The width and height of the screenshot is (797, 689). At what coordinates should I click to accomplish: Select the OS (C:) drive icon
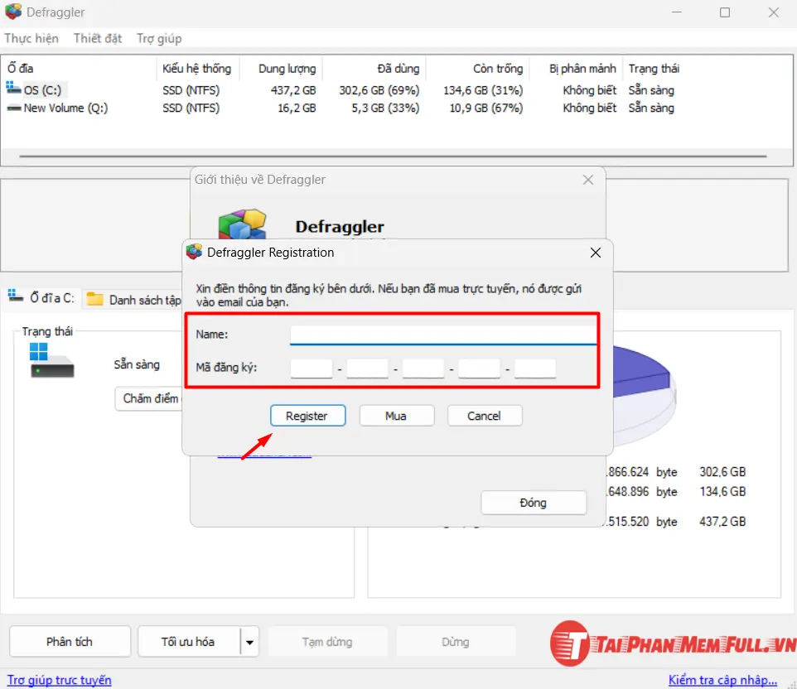[x=13, y=89]
